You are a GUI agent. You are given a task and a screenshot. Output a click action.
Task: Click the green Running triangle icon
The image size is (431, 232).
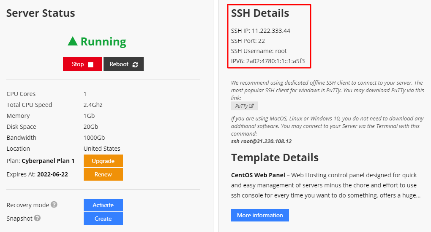(73, 41)
